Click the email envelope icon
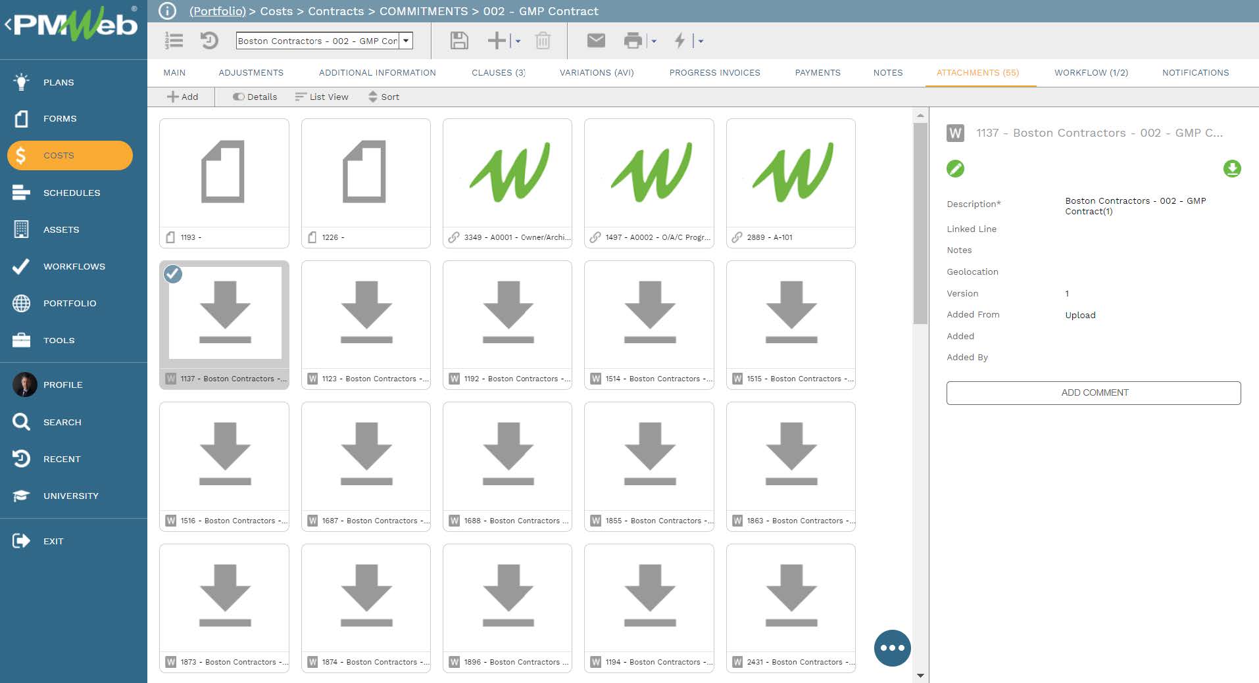This screenshot has height=683, width=1259. click(596, 41)
